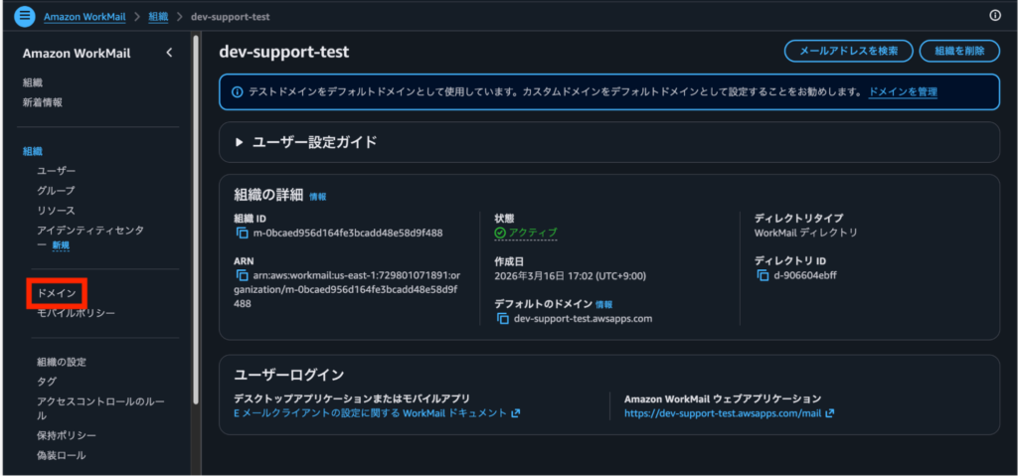Copy the ARN using copy icon
This screenshot has height=476, width=1018.
tap(242, 275)
